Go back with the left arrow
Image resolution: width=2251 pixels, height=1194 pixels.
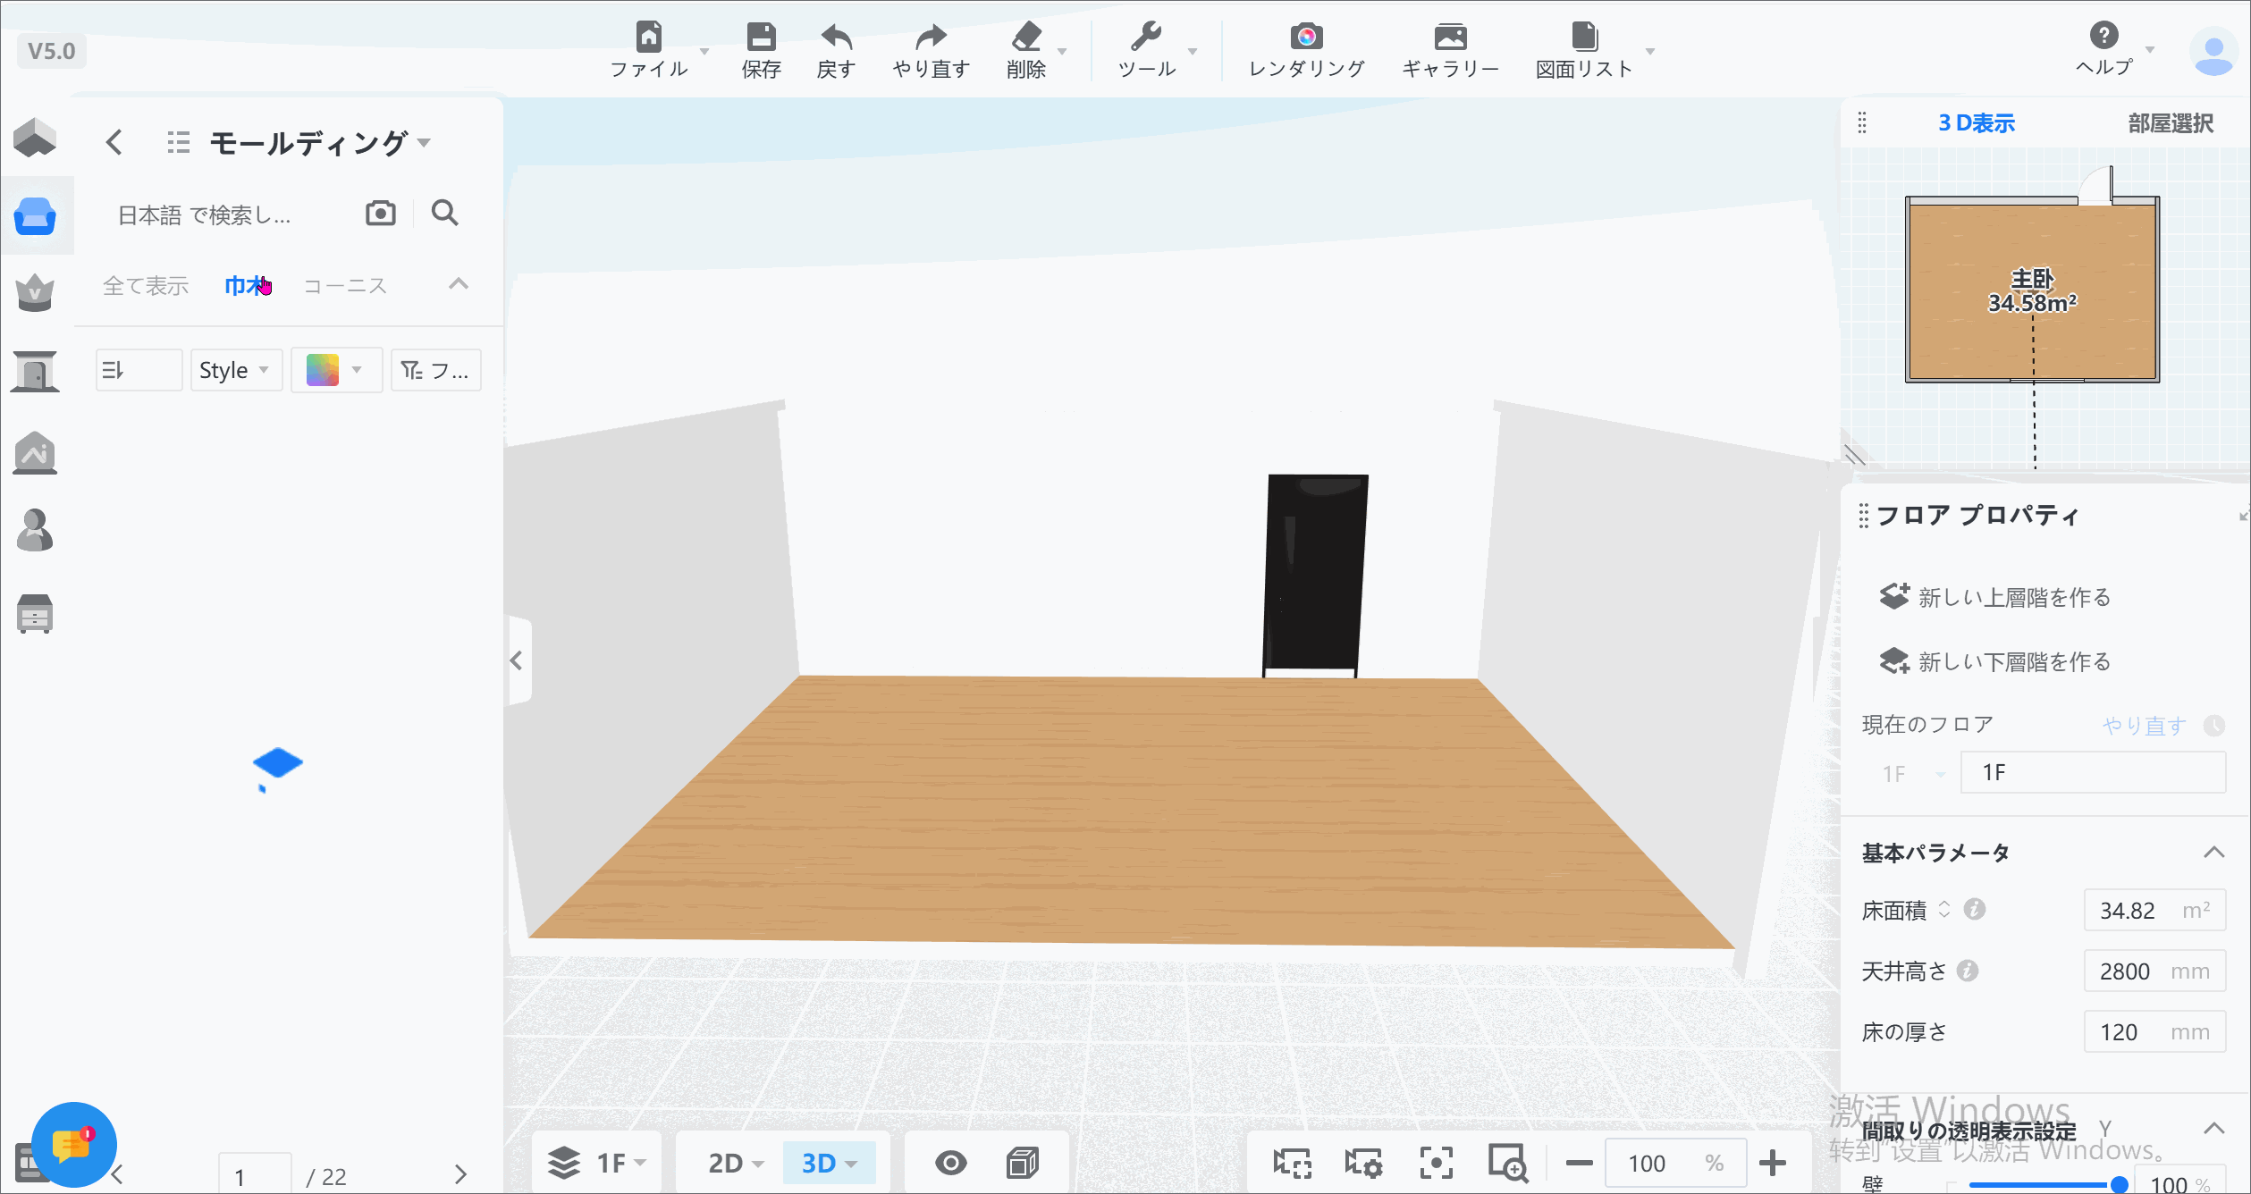coord(114,142)
